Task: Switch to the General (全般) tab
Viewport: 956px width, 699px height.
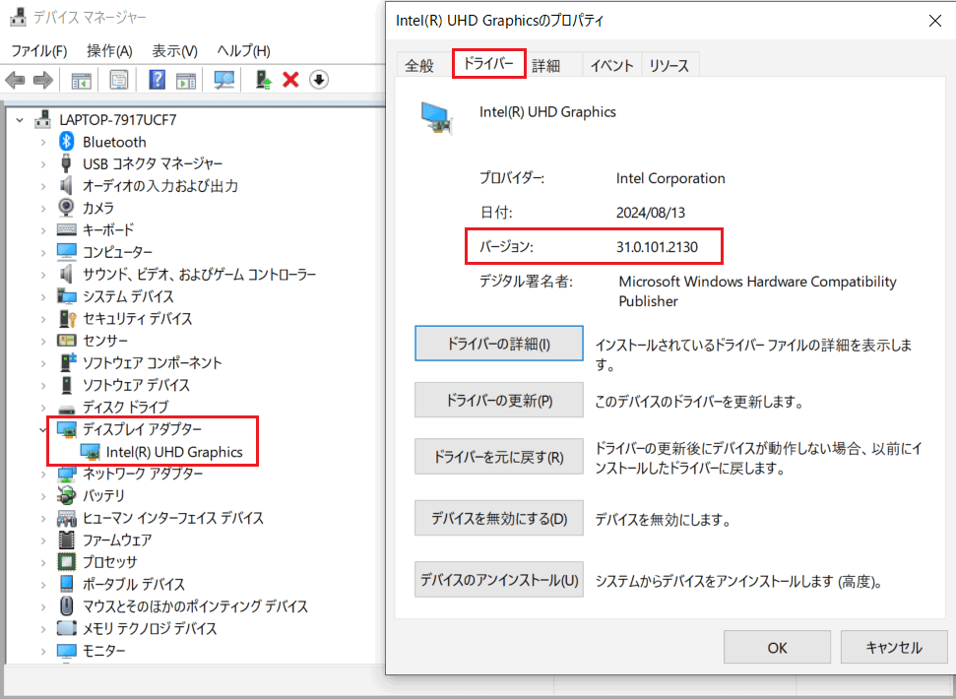Action: click(419, 65)
